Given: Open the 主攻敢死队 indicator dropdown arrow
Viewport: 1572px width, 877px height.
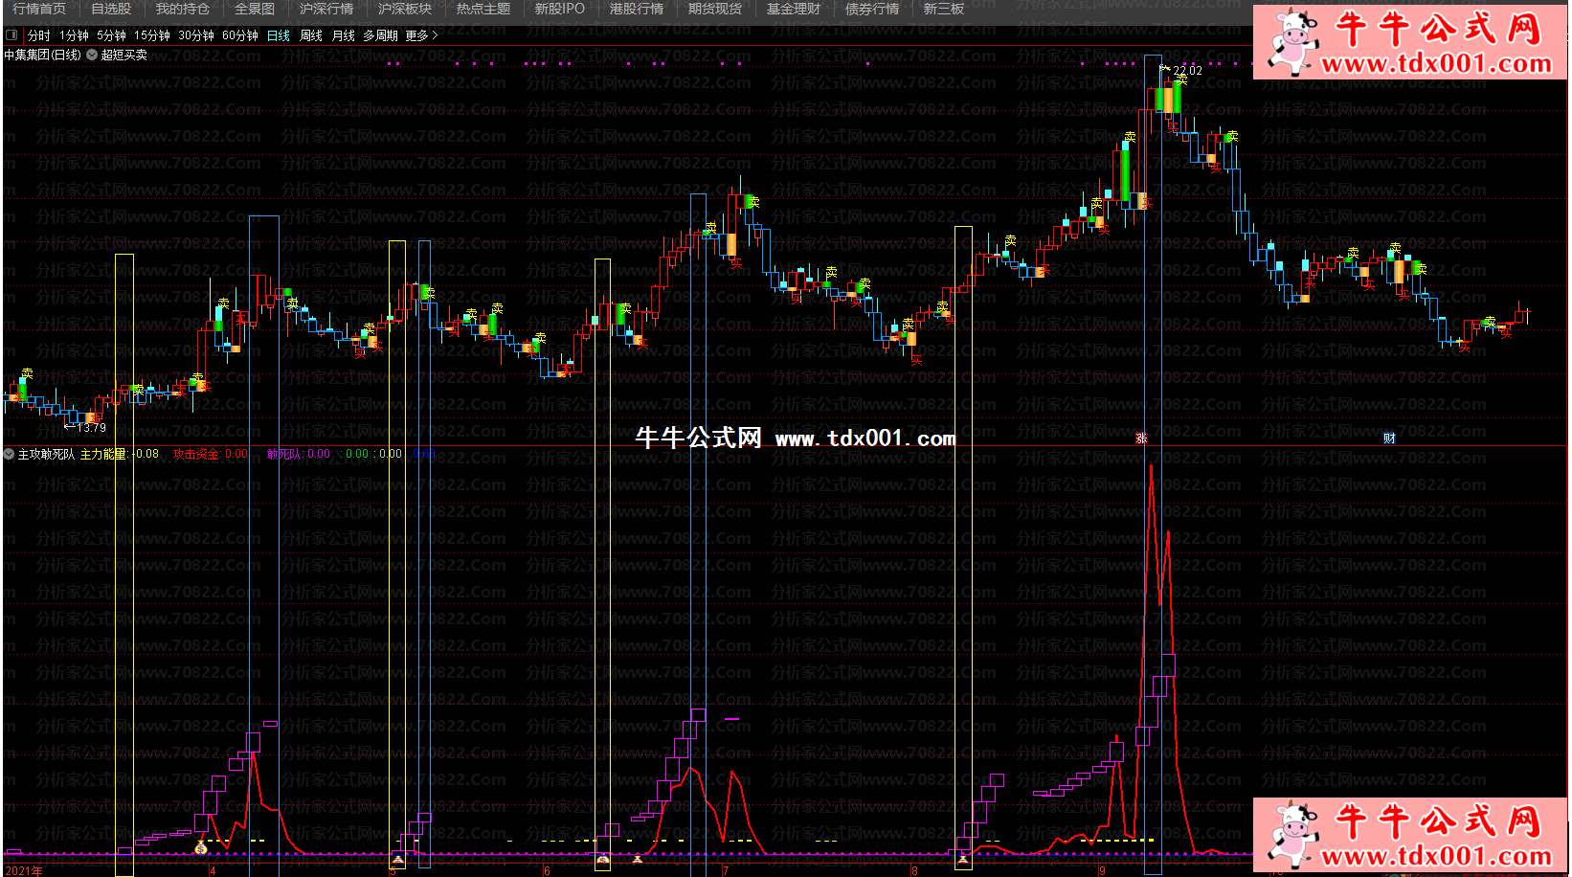Looking at the screenshot, I should click(9, 454).
